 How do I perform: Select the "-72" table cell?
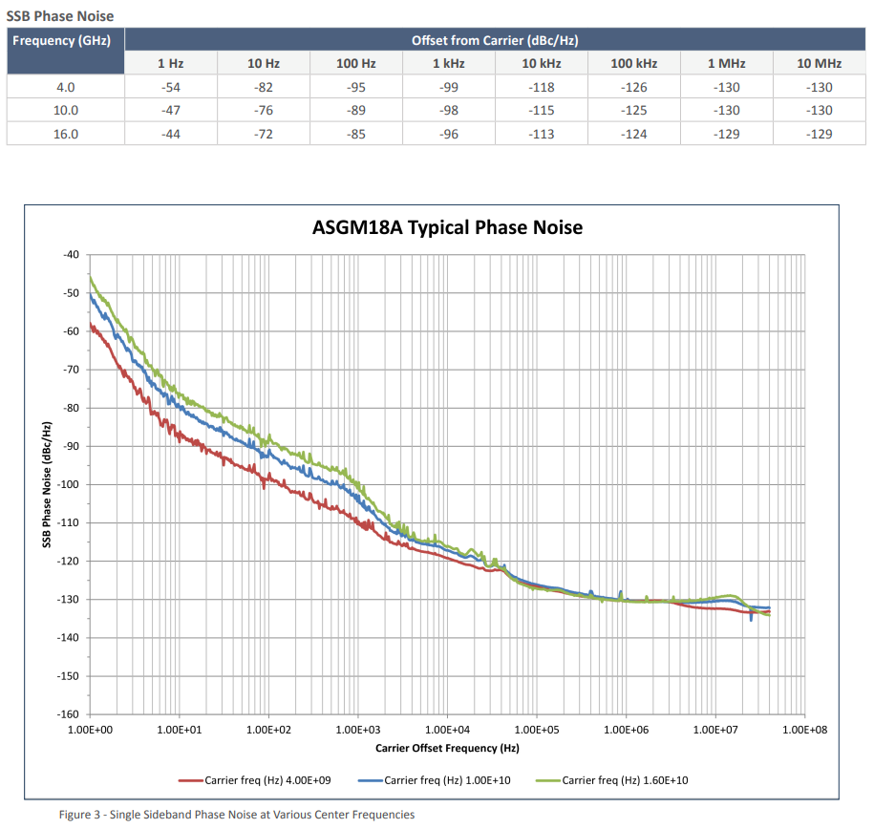tap(264, 135)
